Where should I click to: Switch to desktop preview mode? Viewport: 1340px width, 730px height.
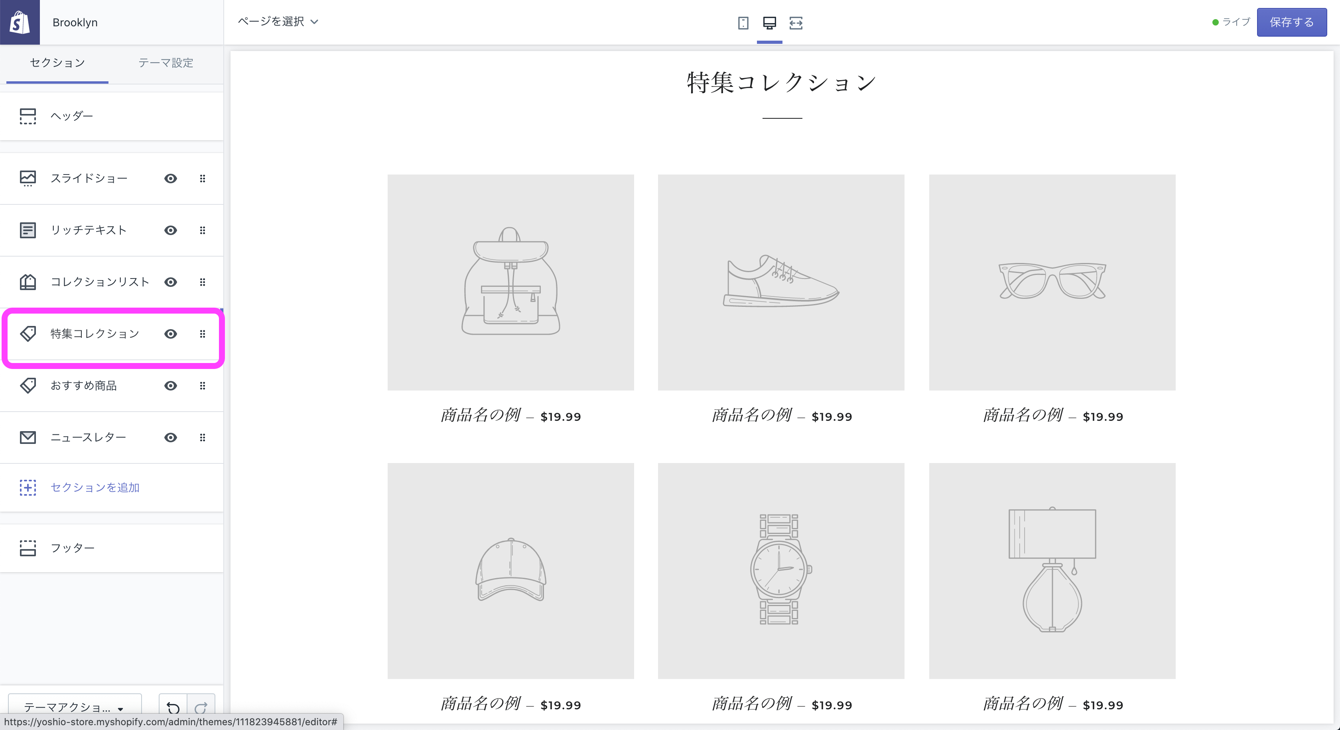[769, 24]
